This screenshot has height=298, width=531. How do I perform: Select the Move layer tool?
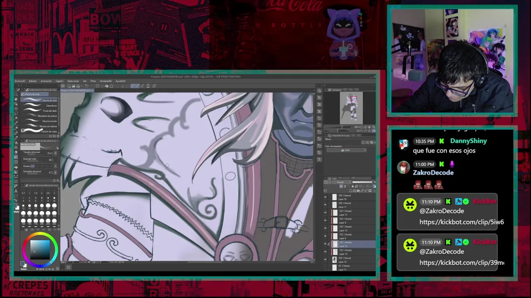(x=16, y=109)
